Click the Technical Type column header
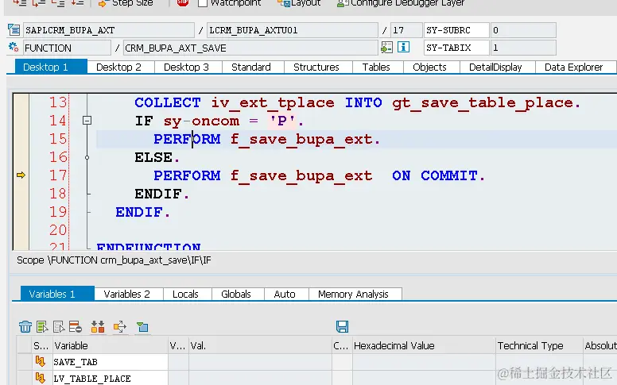617x385 pixels. [x=539, y=346]
